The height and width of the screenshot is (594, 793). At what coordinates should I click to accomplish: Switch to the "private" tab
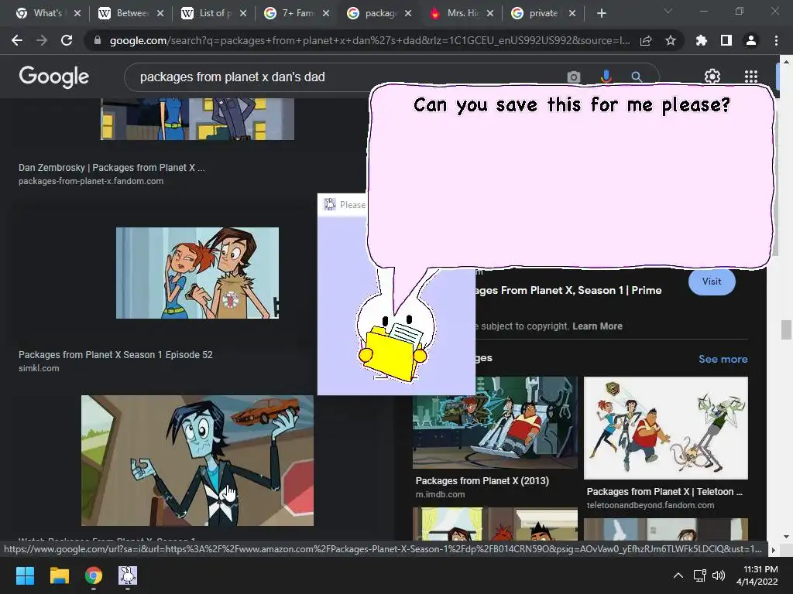click(536, 13)
